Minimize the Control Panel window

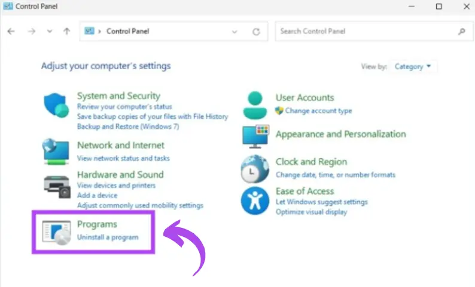(412, 7)
